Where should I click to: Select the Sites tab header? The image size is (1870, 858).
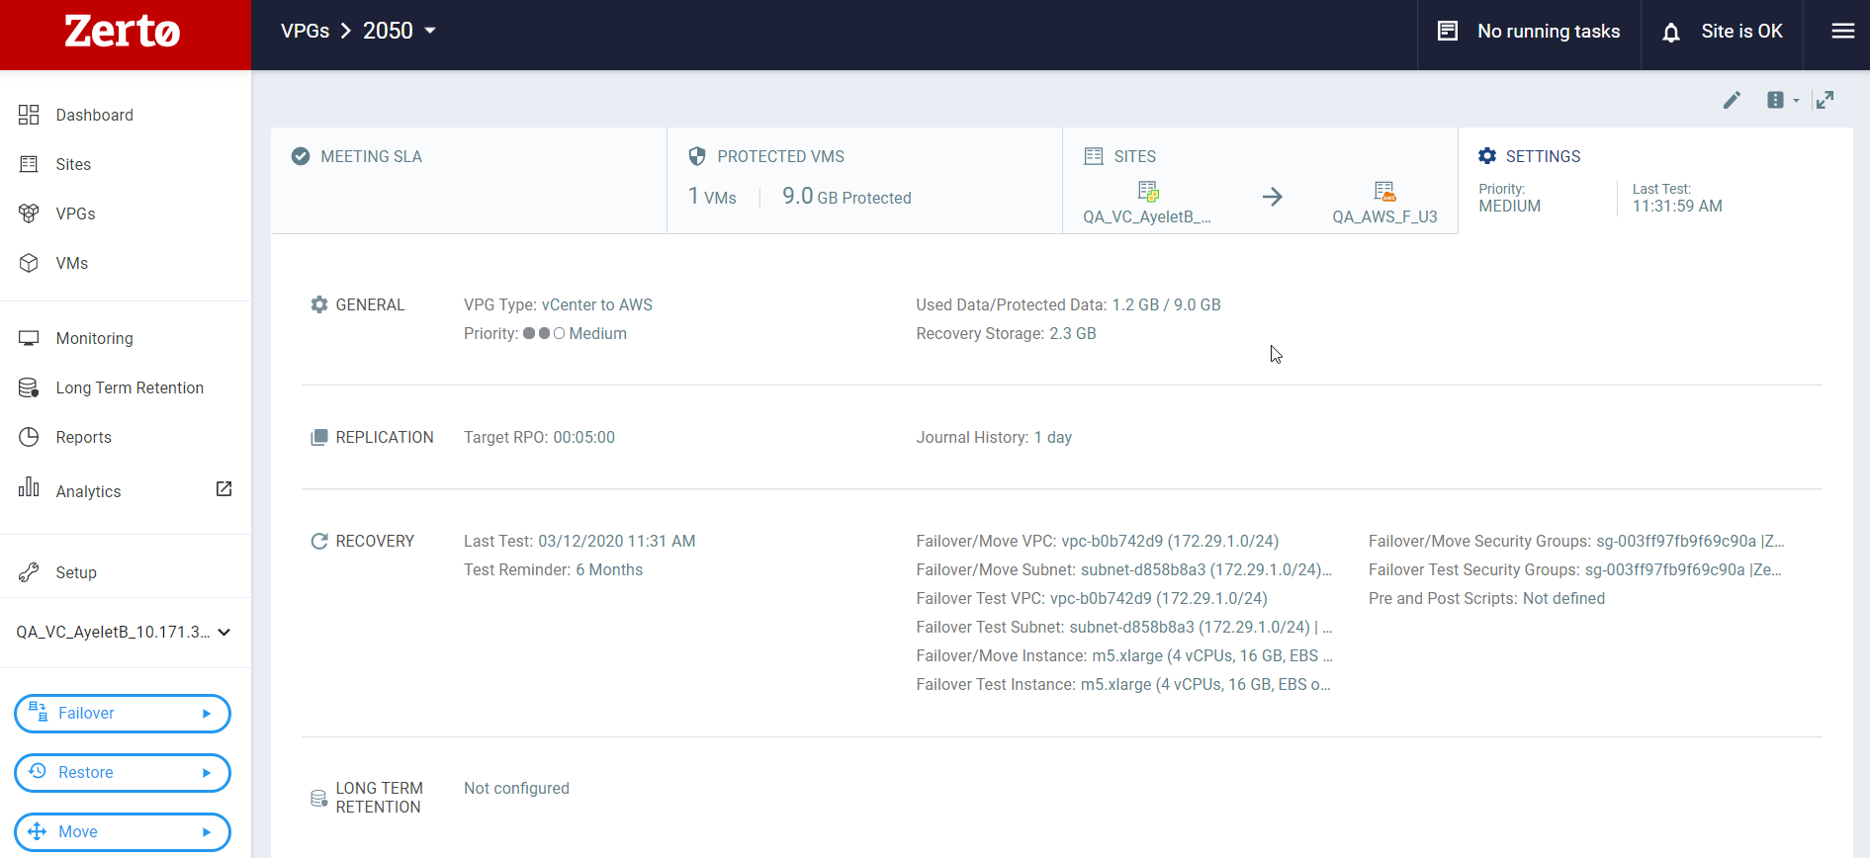(x=1260, y=180)
